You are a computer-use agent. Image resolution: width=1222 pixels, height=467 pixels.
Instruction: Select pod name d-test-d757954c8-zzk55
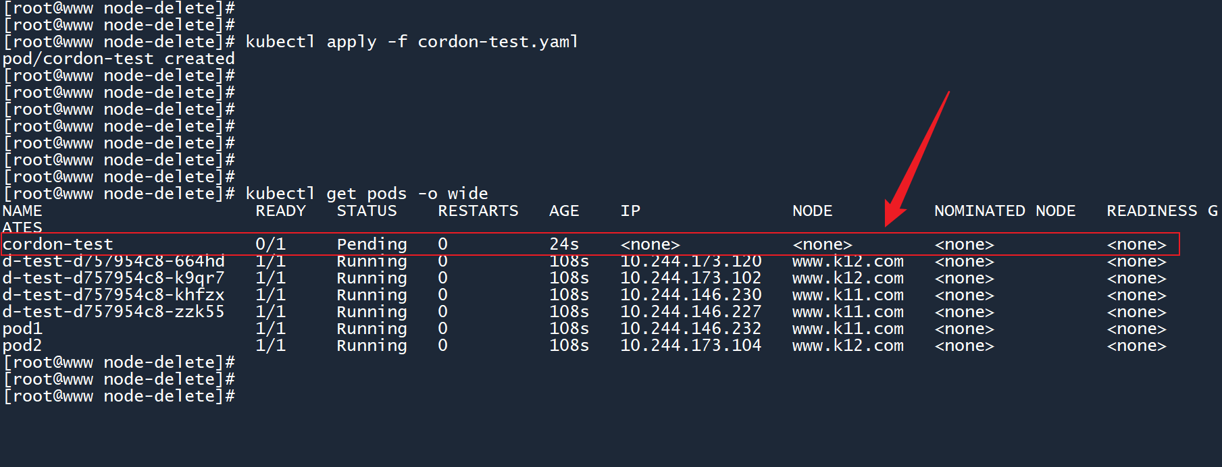[113, 312]
